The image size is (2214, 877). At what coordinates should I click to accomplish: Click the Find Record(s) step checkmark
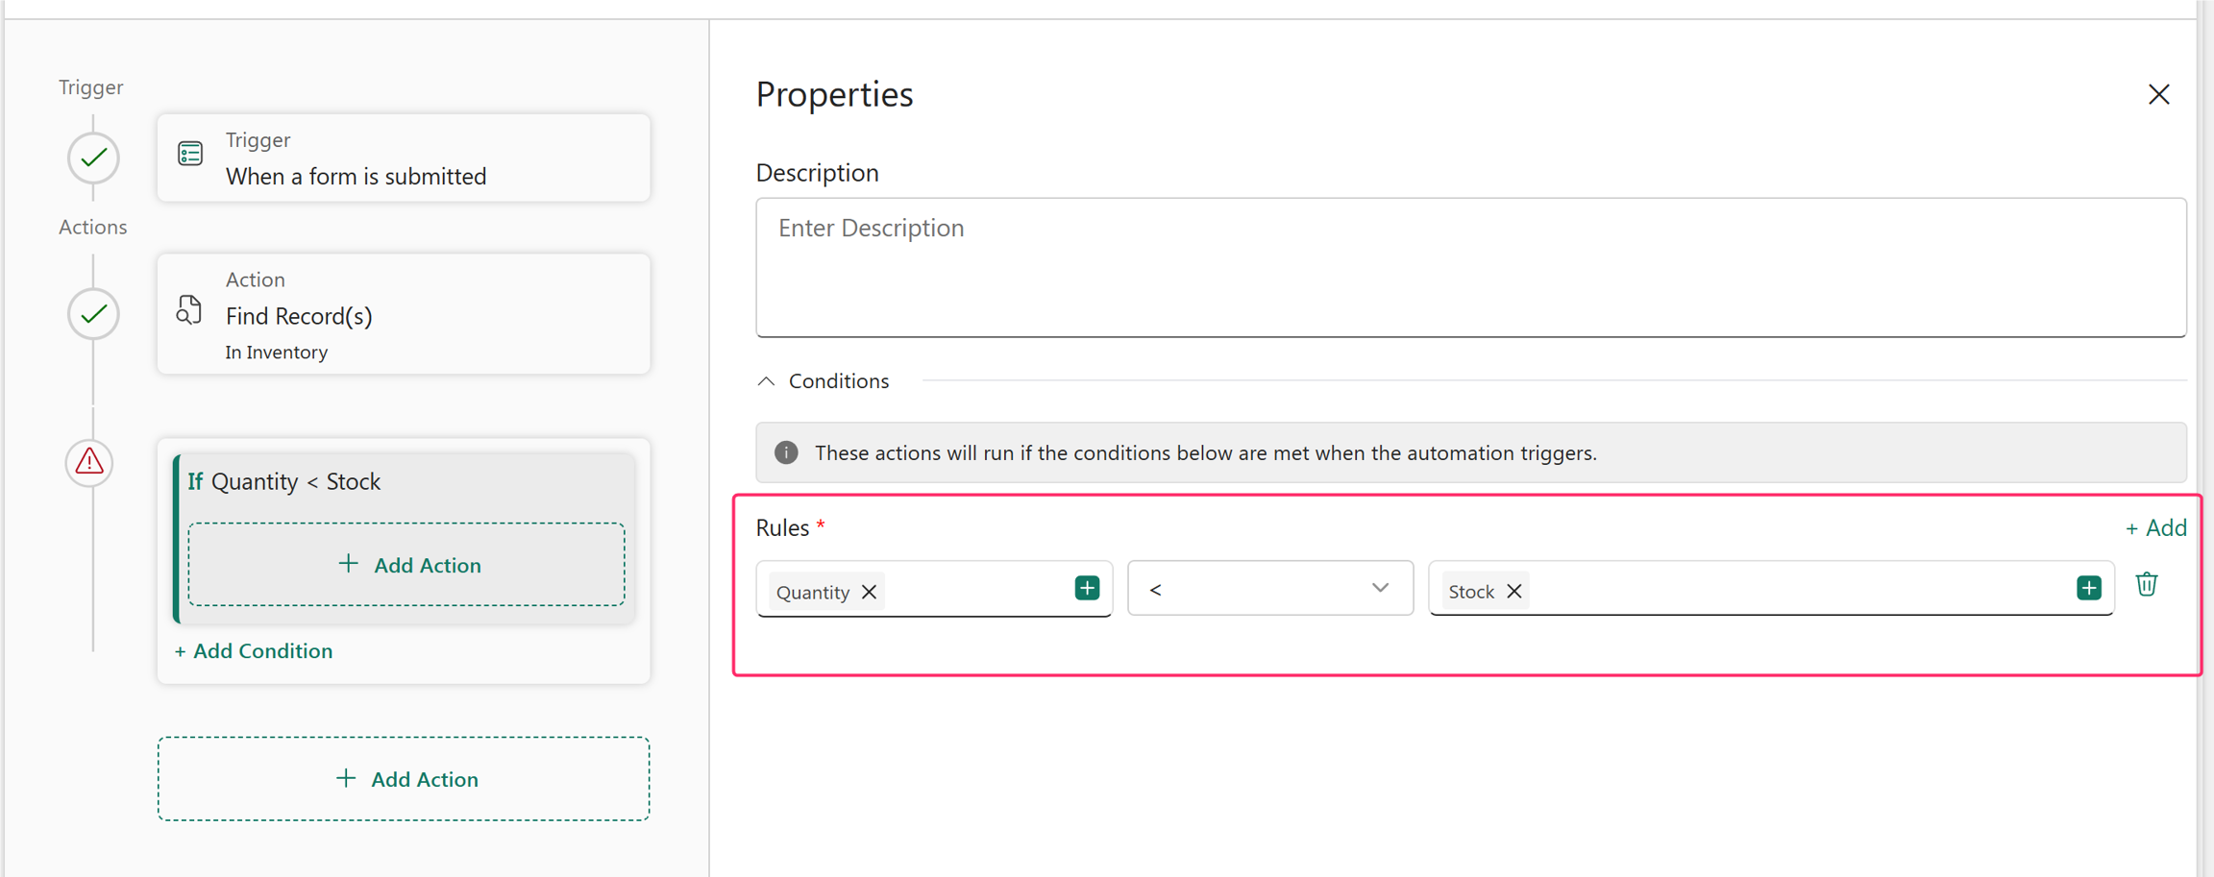coord(93,313)
